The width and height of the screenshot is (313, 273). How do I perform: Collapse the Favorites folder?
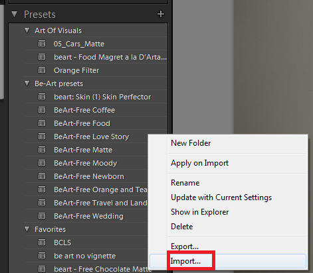(x=27, y=229)
